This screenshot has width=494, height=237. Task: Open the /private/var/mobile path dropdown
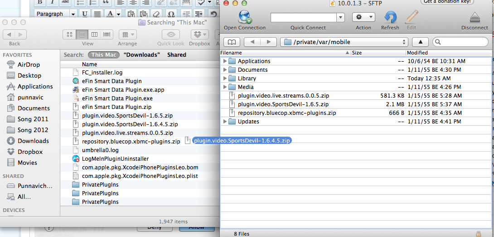click(344, 42)
